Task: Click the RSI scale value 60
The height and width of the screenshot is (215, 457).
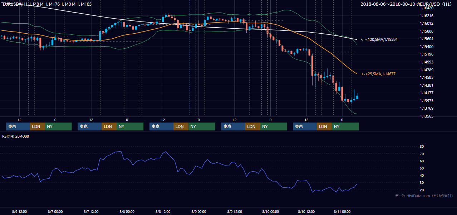Action: coord(422,161)
